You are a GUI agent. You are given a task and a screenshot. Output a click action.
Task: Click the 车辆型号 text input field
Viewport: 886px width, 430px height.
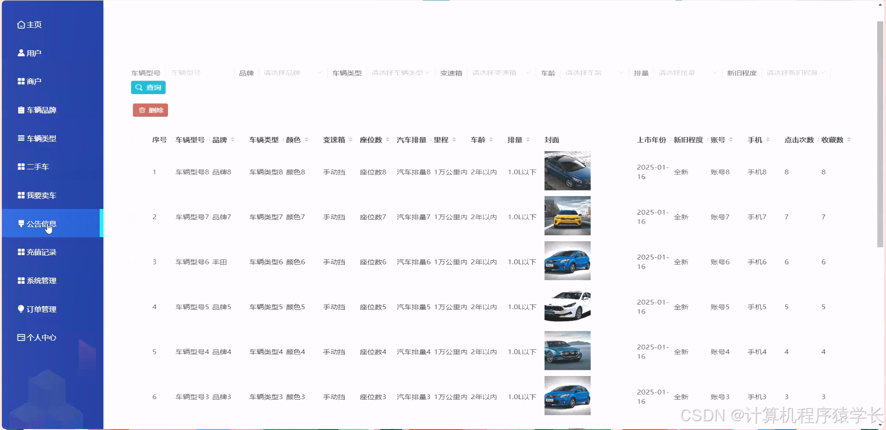(x=199, y=72)
